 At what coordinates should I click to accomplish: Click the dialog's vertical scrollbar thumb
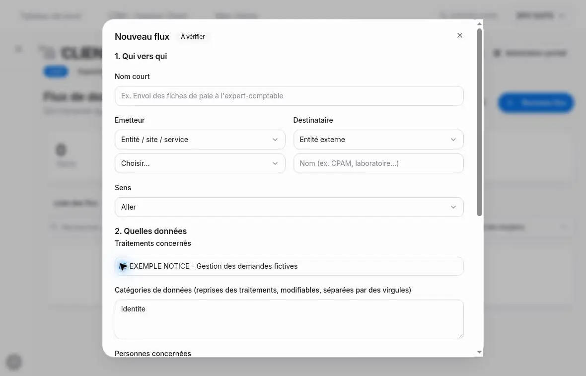(x=480, y=122)
